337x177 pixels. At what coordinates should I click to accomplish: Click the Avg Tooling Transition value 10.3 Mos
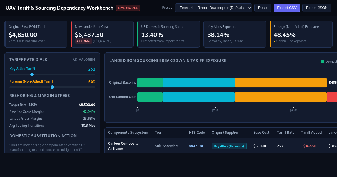tap(88, 126)
